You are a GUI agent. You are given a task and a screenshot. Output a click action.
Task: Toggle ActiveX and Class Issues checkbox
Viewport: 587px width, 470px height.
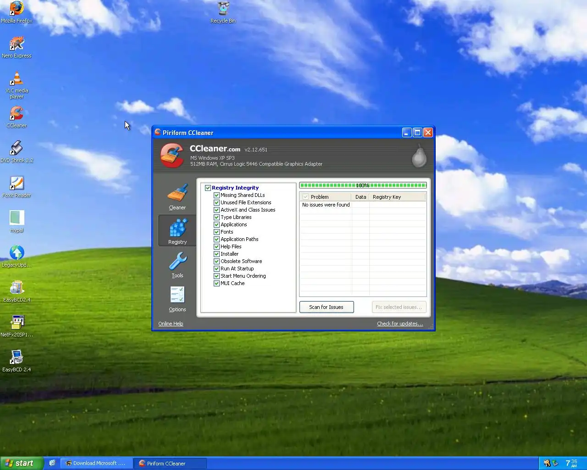pos(216,210)
